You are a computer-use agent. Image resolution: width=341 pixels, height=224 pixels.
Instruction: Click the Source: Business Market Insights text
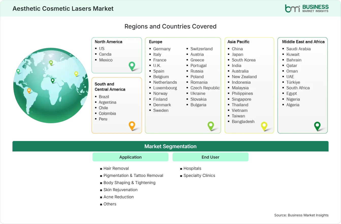pyautogui.click(x=301, y=215)
